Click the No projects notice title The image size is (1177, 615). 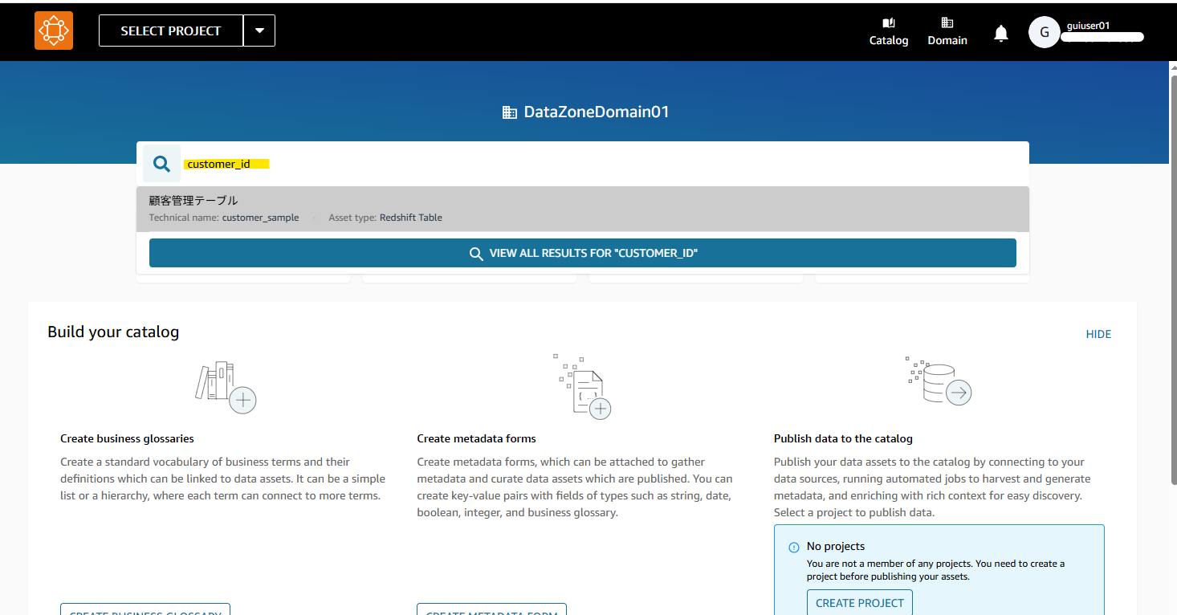[x=836, y=547]
